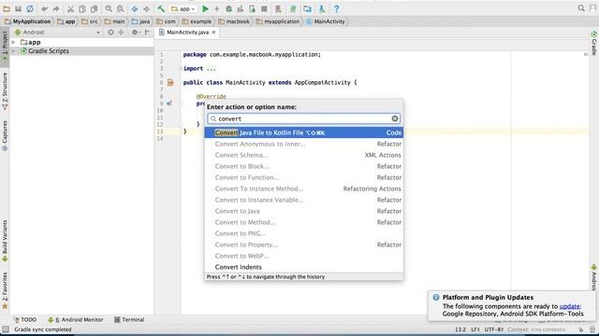599x336 pixels.
Task: Click the Sync Project with Gradle icon
Action: coord(293,8)
